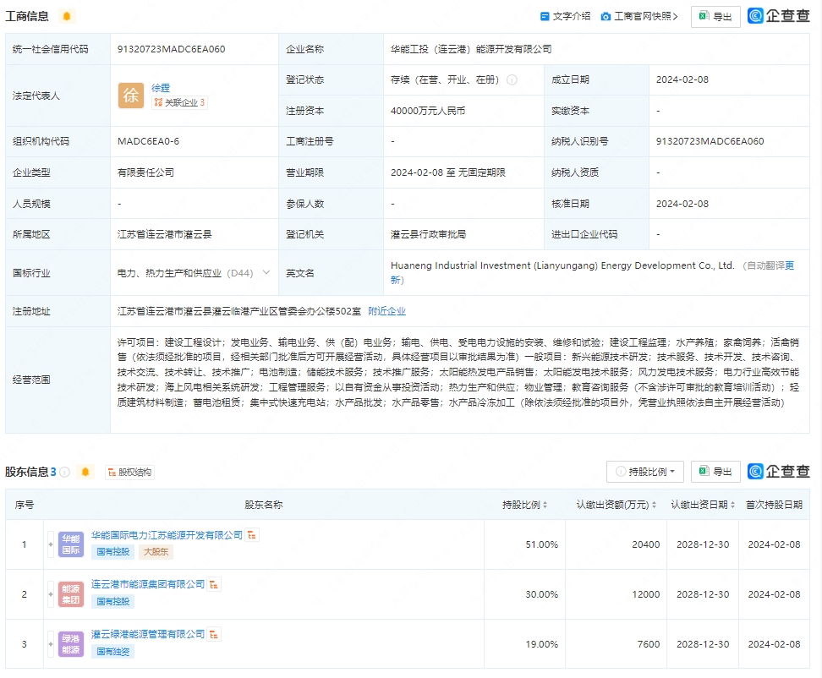Open equity chart icon after 华能国际电力江苏能源开发有限公司
Screen dimensions: 822x678
[253, 535]
